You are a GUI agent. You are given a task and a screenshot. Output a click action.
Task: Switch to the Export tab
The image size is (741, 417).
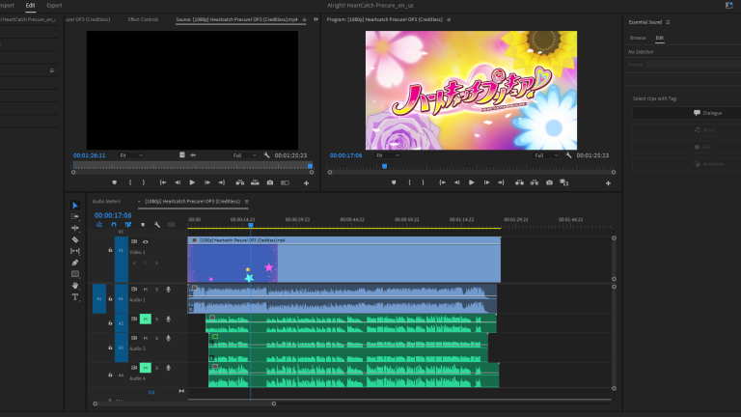pyautogui.click(x=54, y=5)
